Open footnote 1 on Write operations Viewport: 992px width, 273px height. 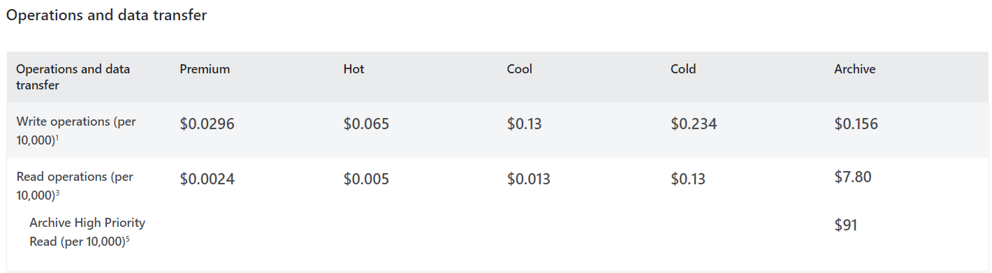point(56,138)
